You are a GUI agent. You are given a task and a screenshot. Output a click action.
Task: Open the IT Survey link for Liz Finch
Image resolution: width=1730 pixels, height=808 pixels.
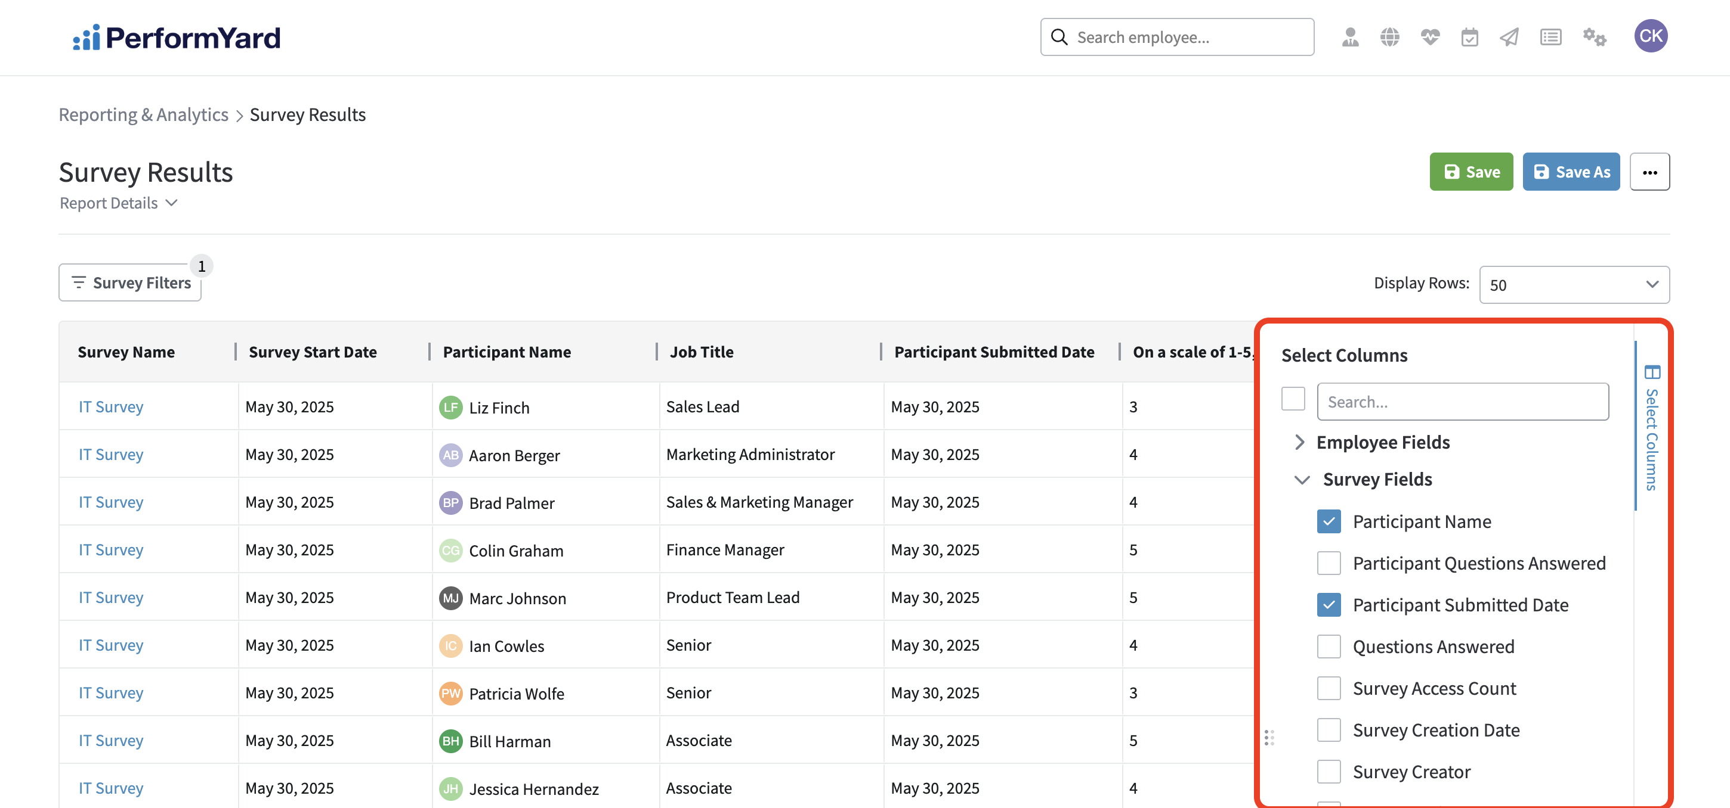click(111, 407)
